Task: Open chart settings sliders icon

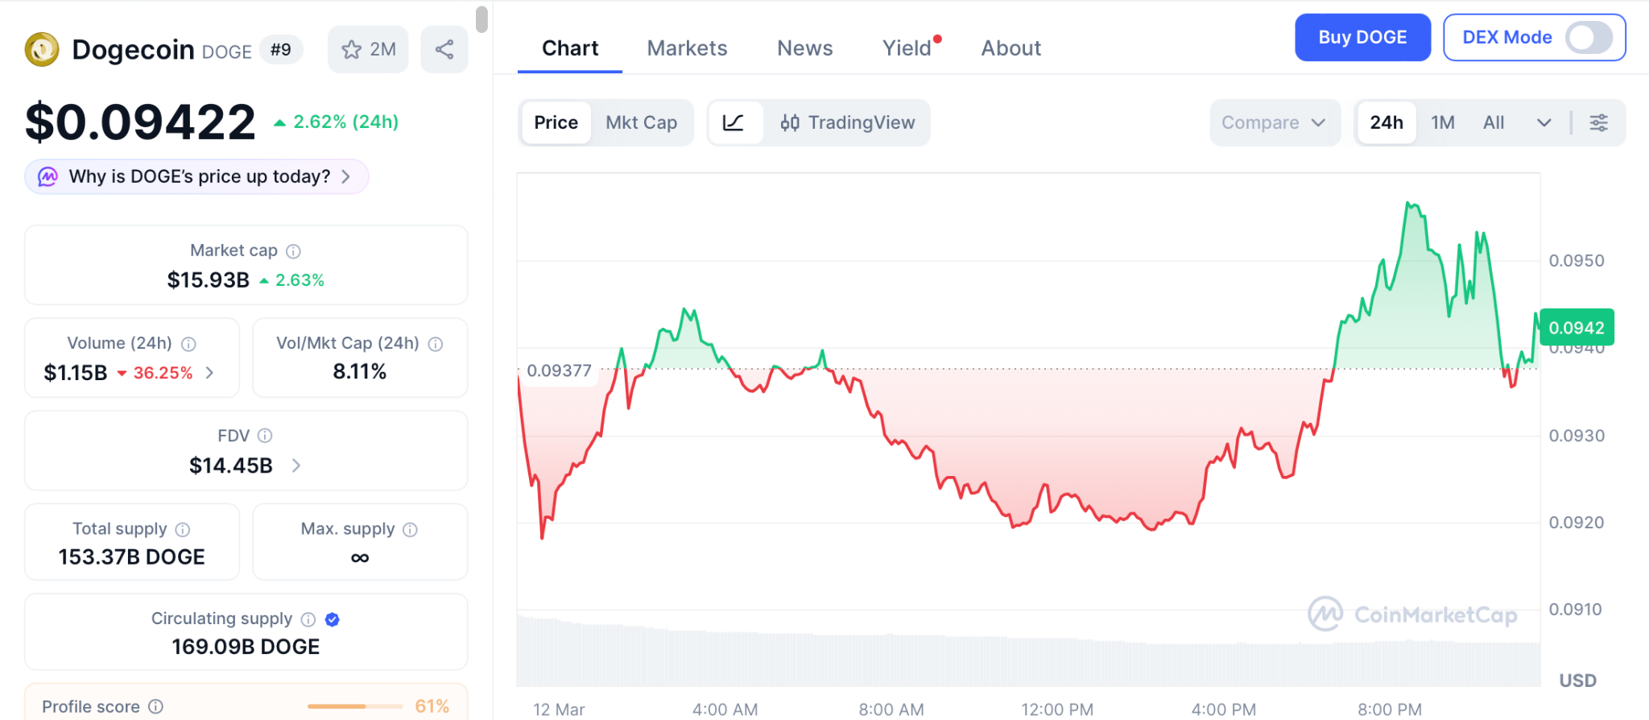Action: click(x=1599, y=122)
